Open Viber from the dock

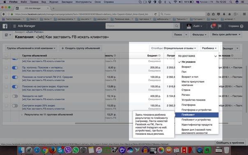point(68,150)
